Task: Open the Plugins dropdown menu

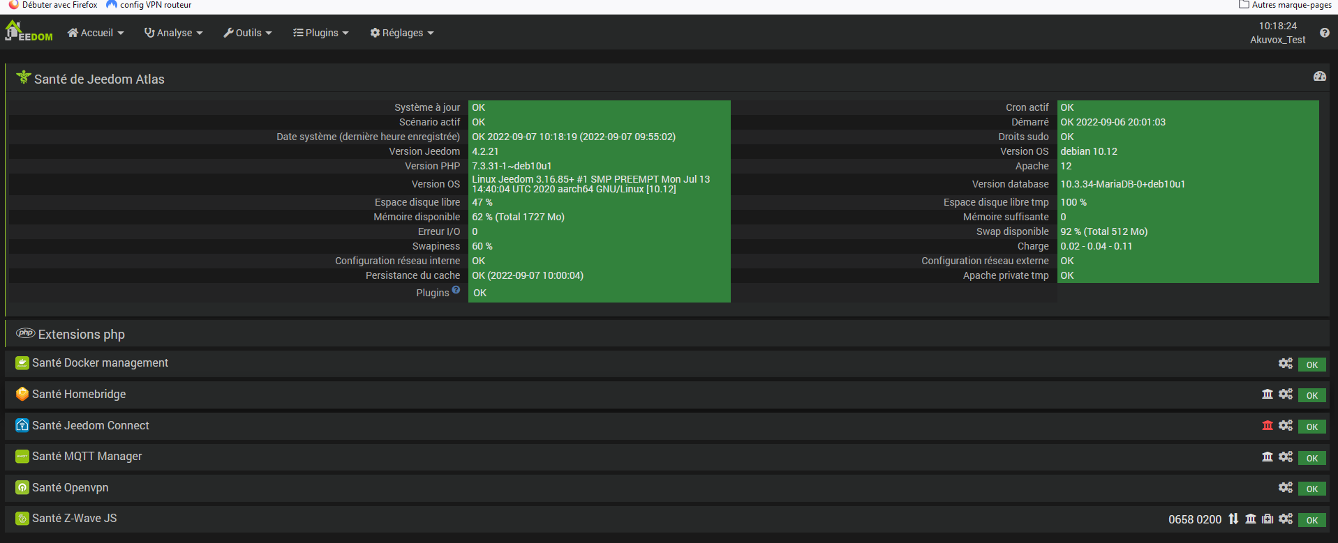Action: point(321,33)
